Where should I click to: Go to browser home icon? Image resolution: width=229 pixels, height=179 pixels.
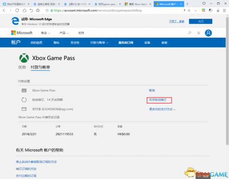[x=24, y=10]
